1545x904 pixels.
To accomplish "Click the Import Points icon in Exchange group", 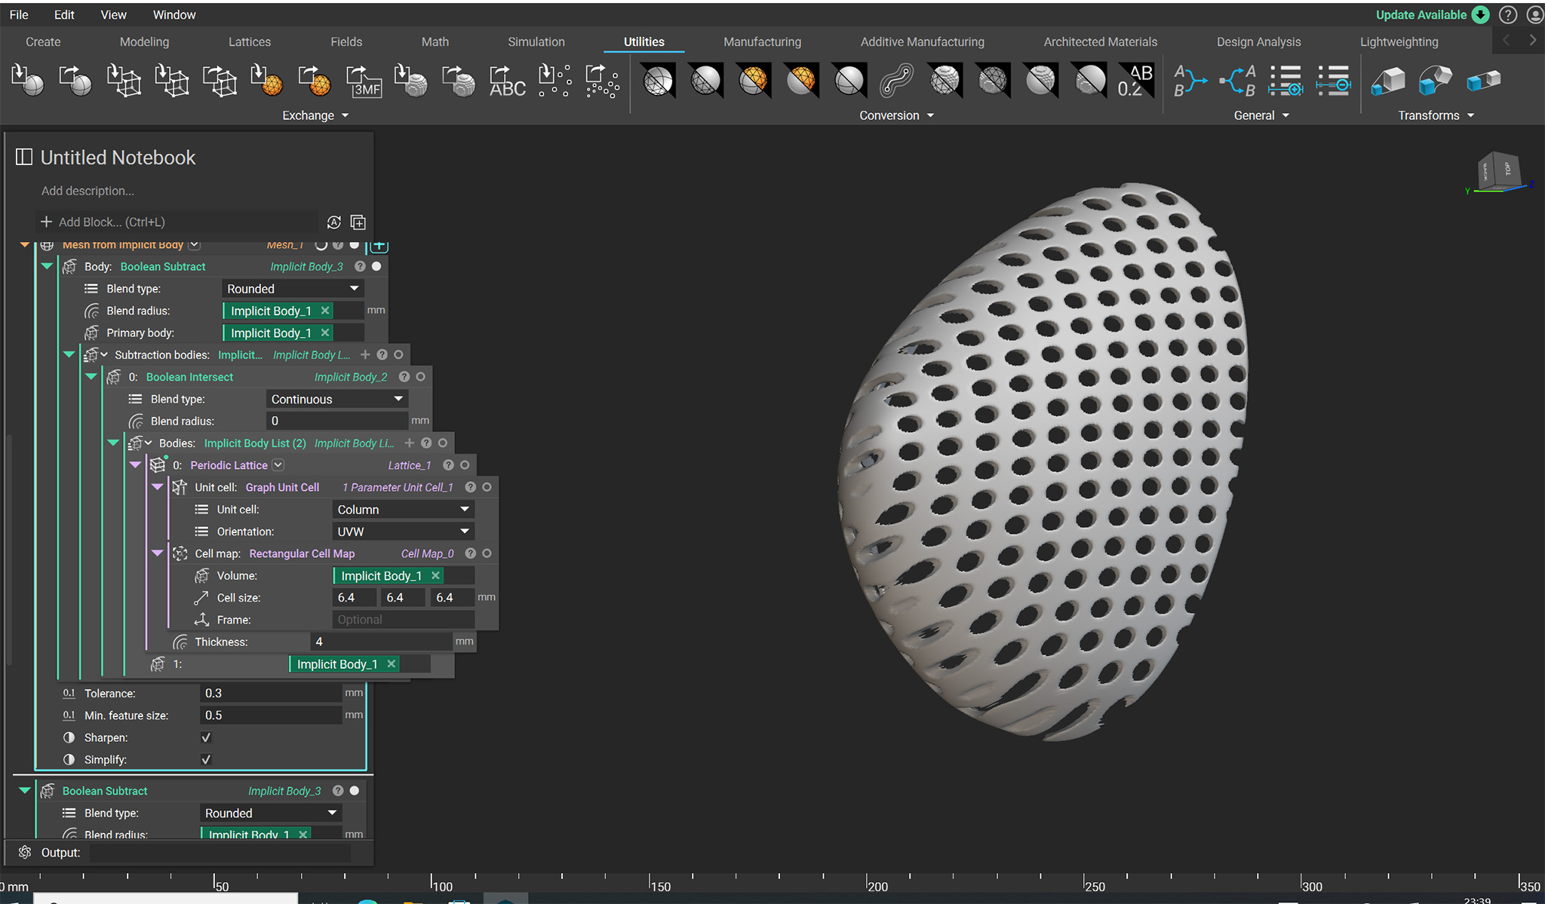I will tap(554, 81).
